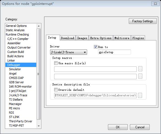Close the Options dialog with the X button
Screen dimensions: 161x134
155,4
